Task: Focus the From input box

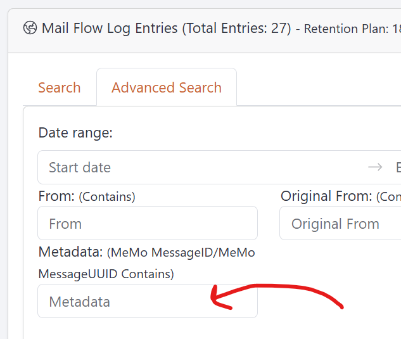Action: (x=148, y=224)
